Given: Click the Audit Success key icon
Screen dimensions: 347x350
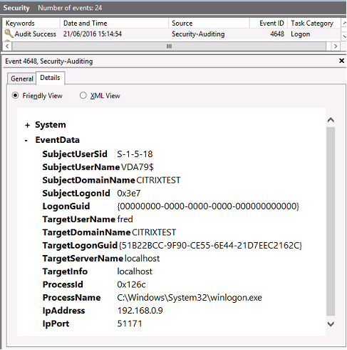Looking at the screenshot, I should pyautogui.click(x=9, y=34).
